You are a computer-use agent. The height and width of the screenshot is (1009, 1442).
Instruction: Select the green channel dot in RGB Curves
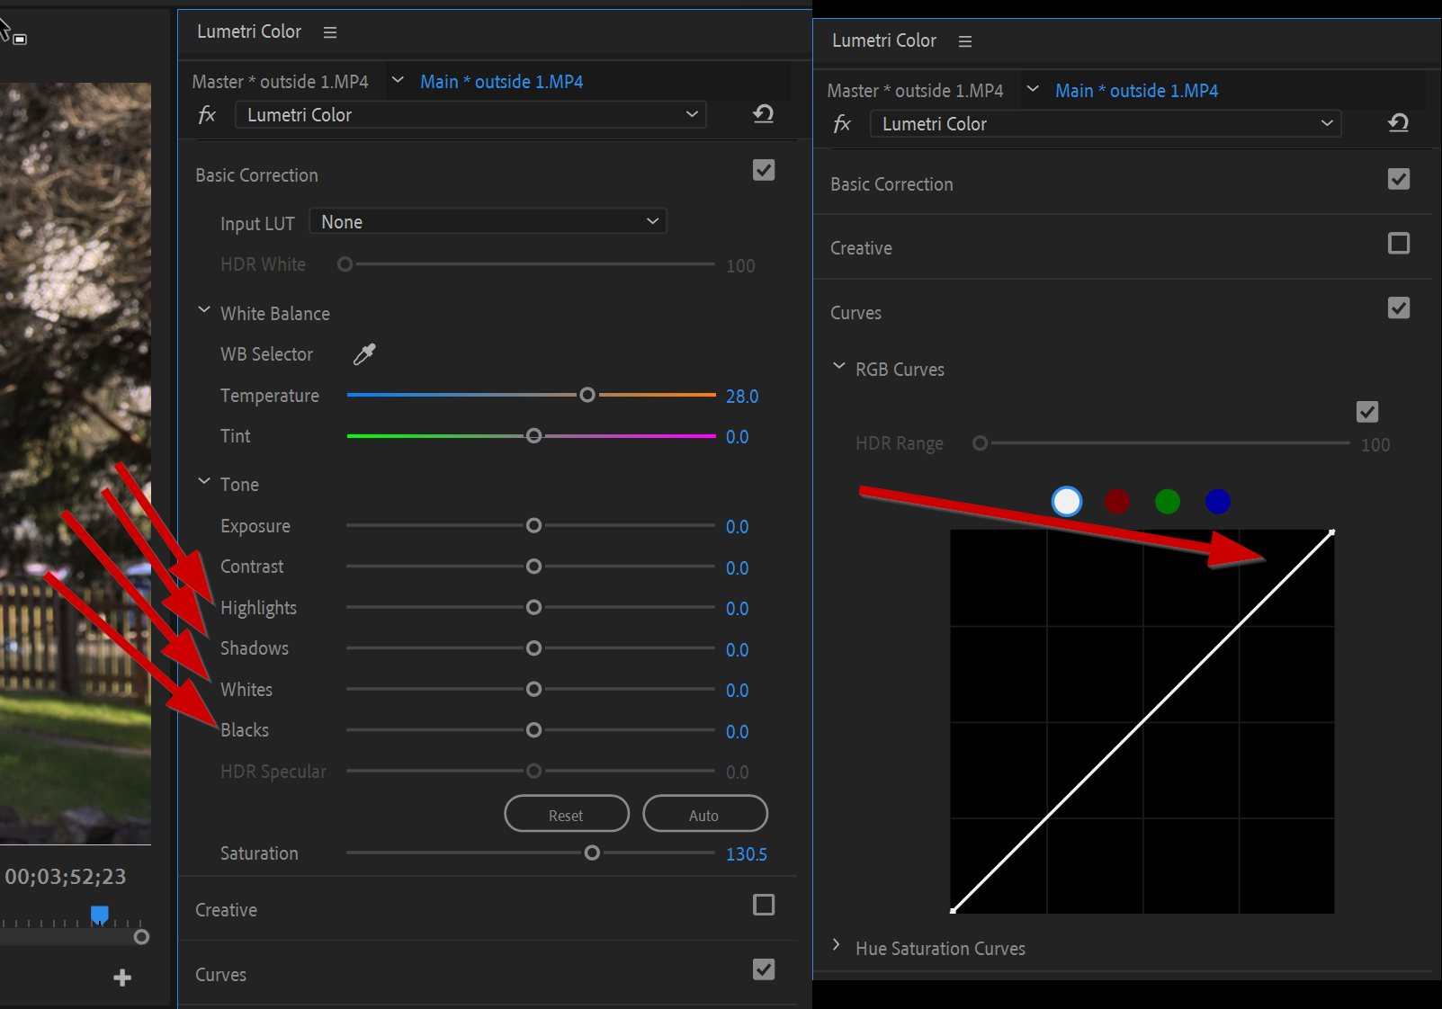coord(1167,501)
